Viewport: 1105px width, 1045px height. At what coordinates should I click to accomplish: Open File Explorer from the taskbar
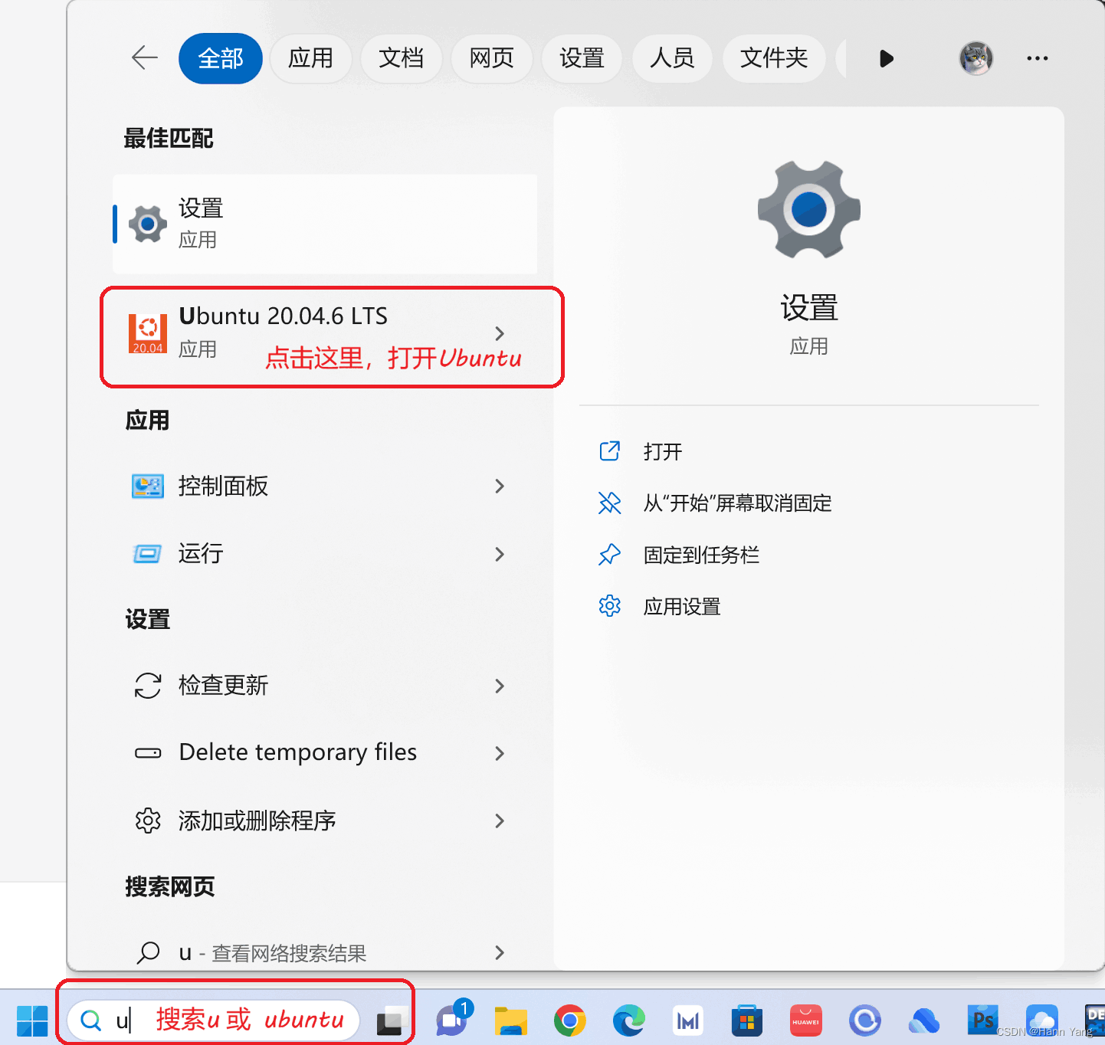(x=510, y=1021)
